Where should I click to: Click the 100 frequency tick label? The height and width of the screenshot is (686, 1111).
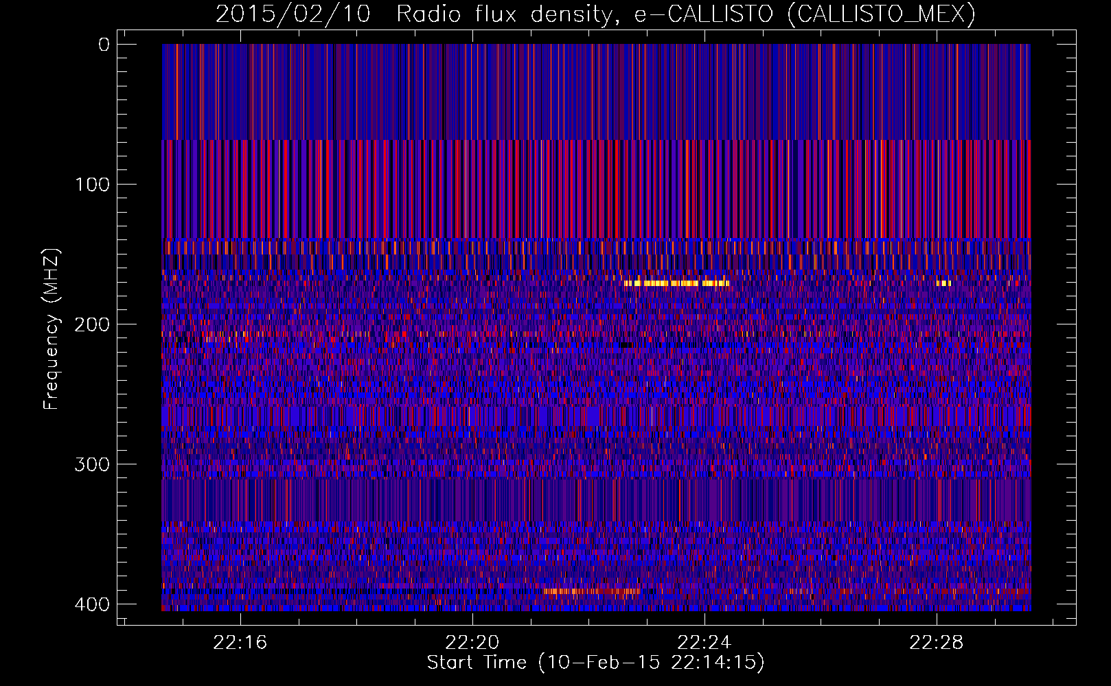pyautogui.click(x=92, y=185)
